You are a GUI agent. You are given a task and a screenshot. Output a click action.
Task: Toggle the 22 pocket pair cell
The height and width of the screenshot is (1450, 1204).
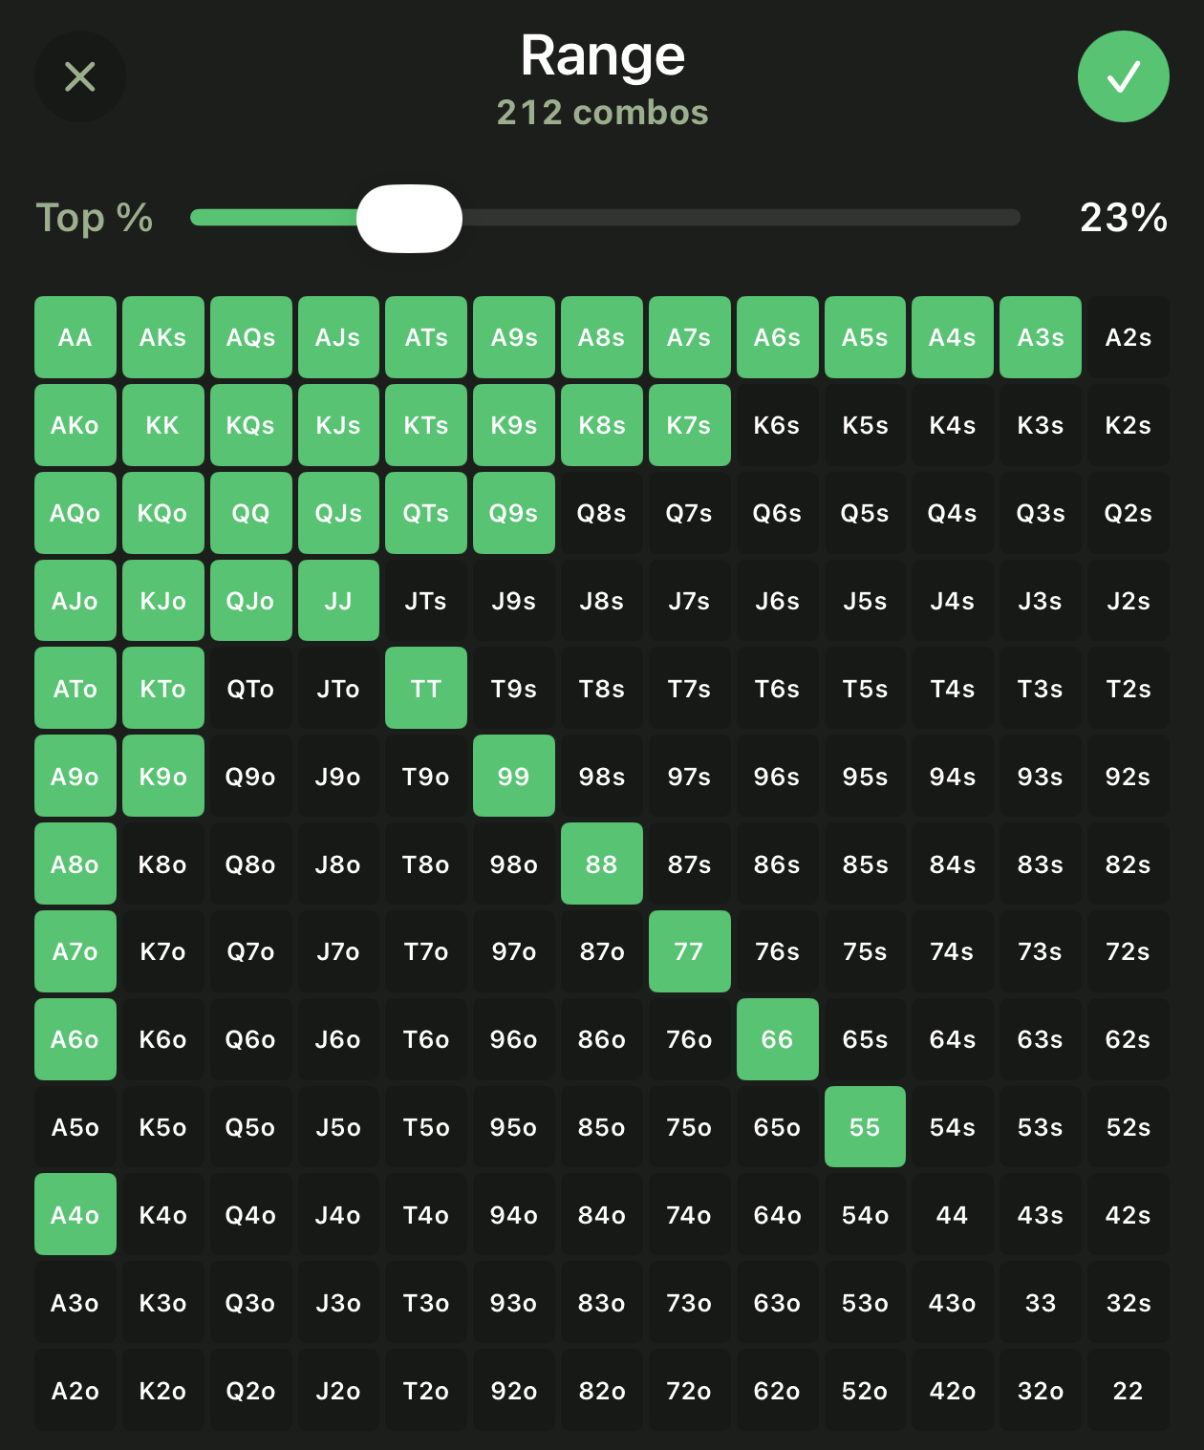[1129, 1391]
